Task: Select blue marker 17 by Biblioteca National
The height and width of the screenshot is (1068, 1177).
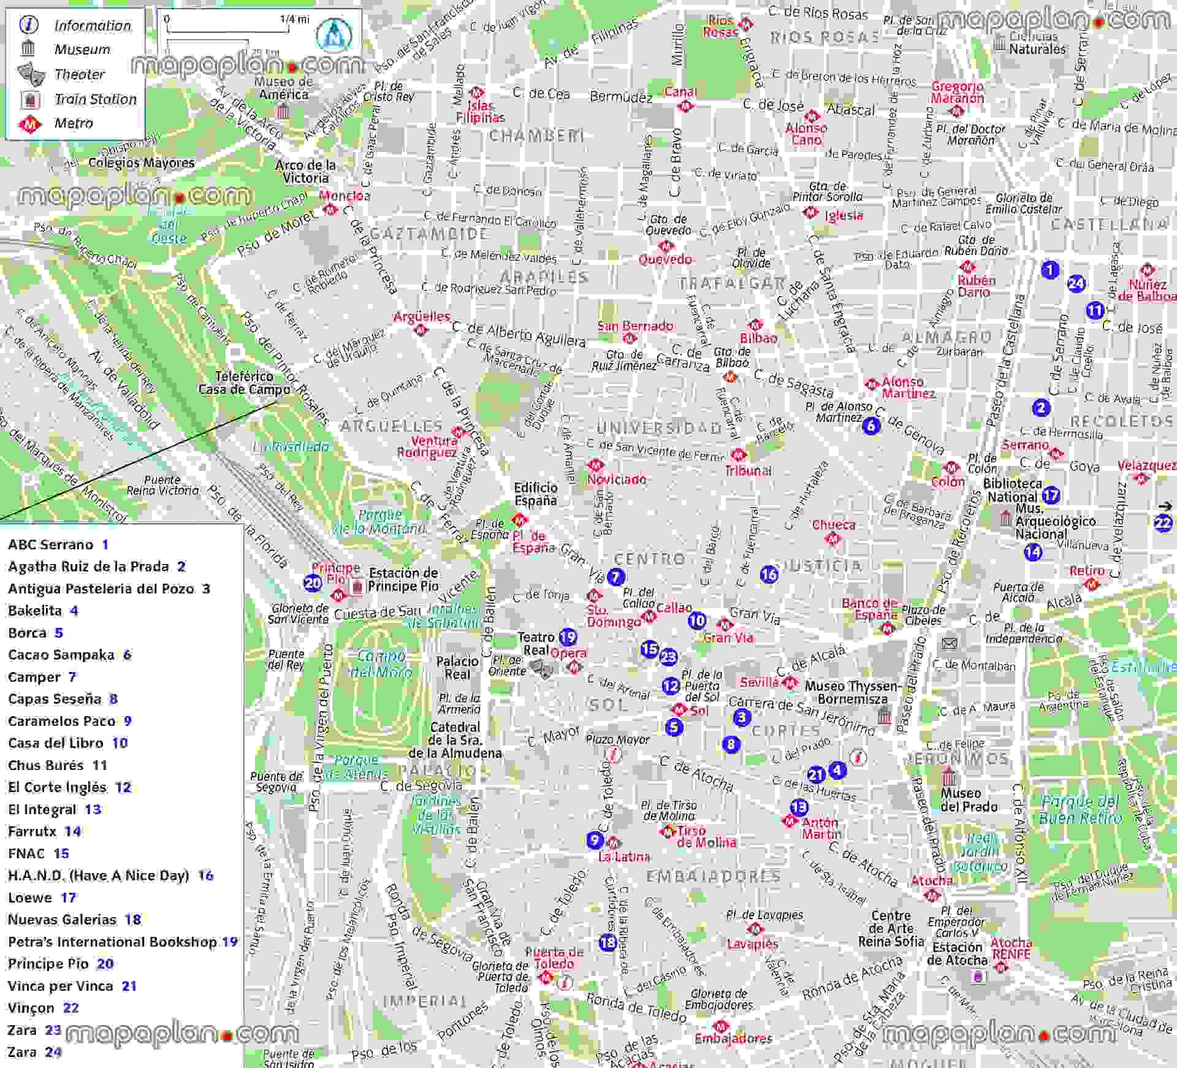Action: [1051, 495]
